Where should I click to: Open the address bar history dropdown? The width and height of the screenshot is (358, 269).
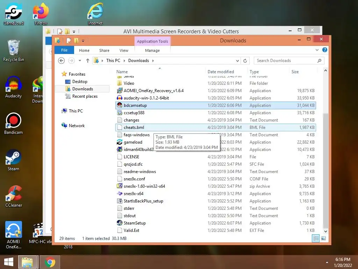[237, 61]
